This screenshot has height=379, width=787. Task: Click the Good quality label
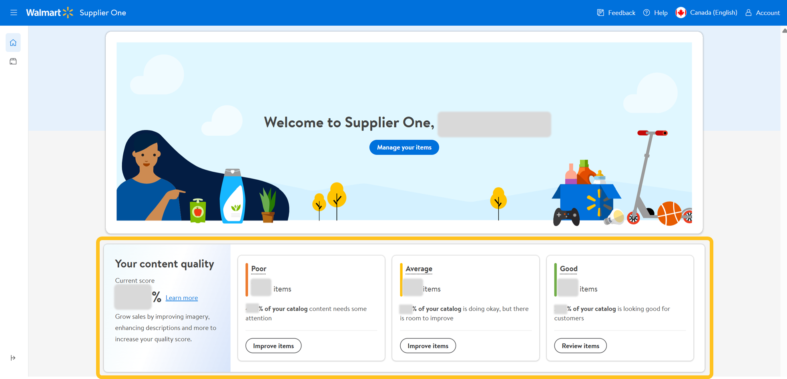[x=568, y=269]
